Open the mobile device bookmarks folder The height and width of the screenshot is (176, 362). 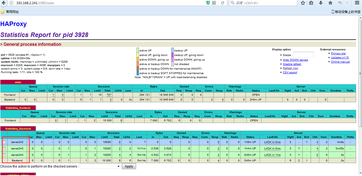(346, 12)
